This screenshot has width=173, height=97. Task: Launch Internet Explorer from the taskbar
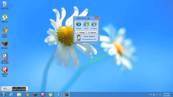point(11,95)
